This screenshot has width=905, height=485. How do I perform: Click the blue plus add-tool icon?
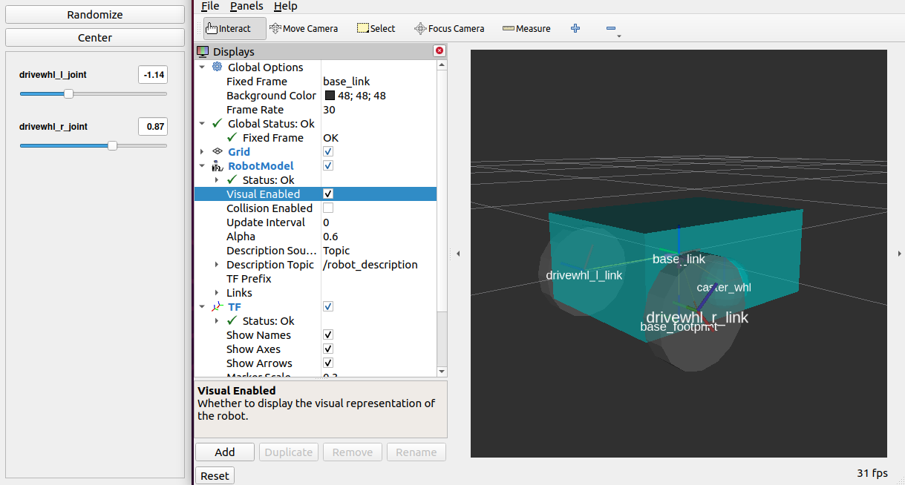point(575,28)
